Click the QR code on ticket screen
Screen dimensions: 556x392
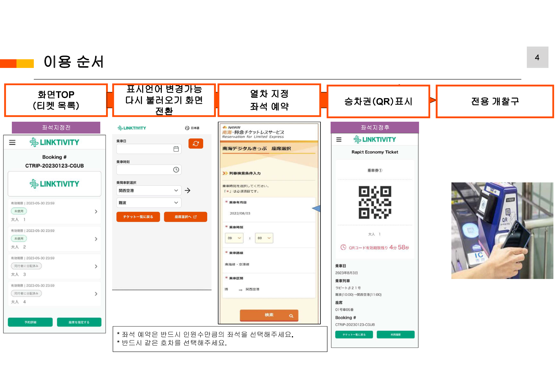(x=375, y=202)
